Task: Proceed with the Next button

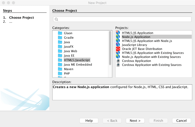Action: click(x=135, y=121)
